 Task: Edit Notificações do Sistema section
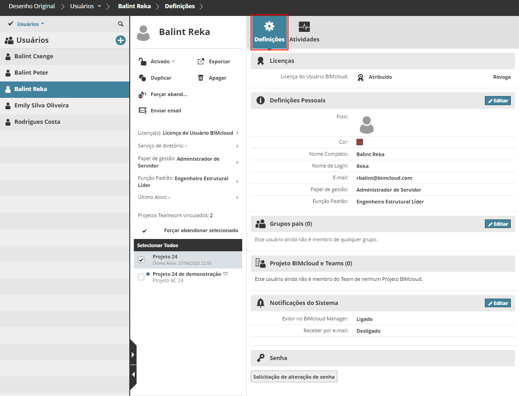point(498,303)
